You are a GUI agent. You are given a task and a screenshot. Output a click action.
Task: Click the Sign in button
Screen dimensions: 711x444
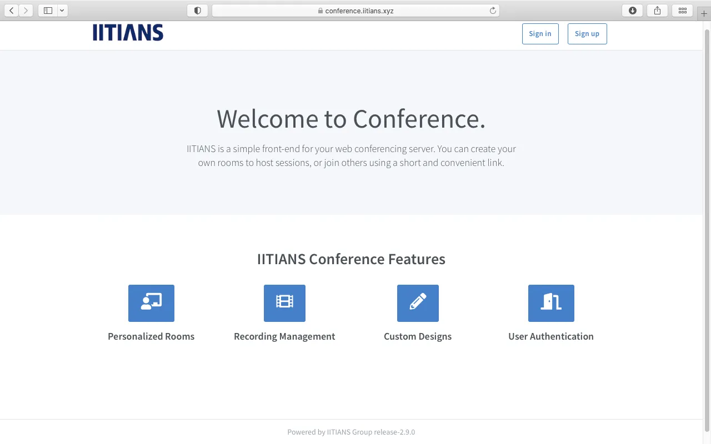(540, 34)
